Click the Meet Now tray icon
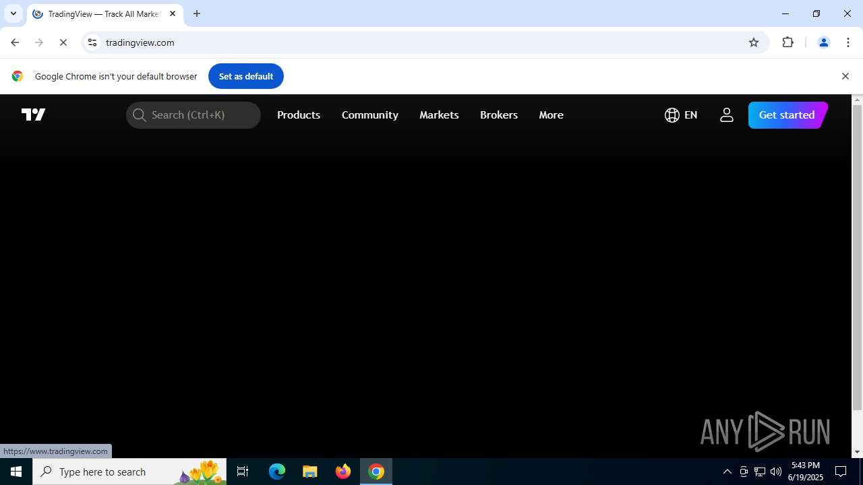The width and height of the screenshot is (863, 485). pos(744,472)
